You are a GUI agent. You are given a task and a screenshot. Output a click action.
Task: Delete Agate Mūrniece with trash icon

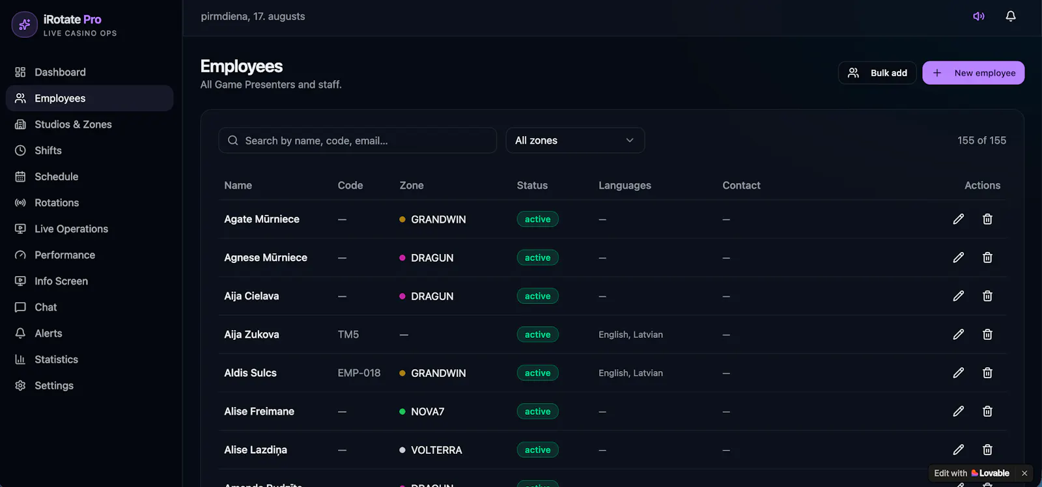[987, 219]
